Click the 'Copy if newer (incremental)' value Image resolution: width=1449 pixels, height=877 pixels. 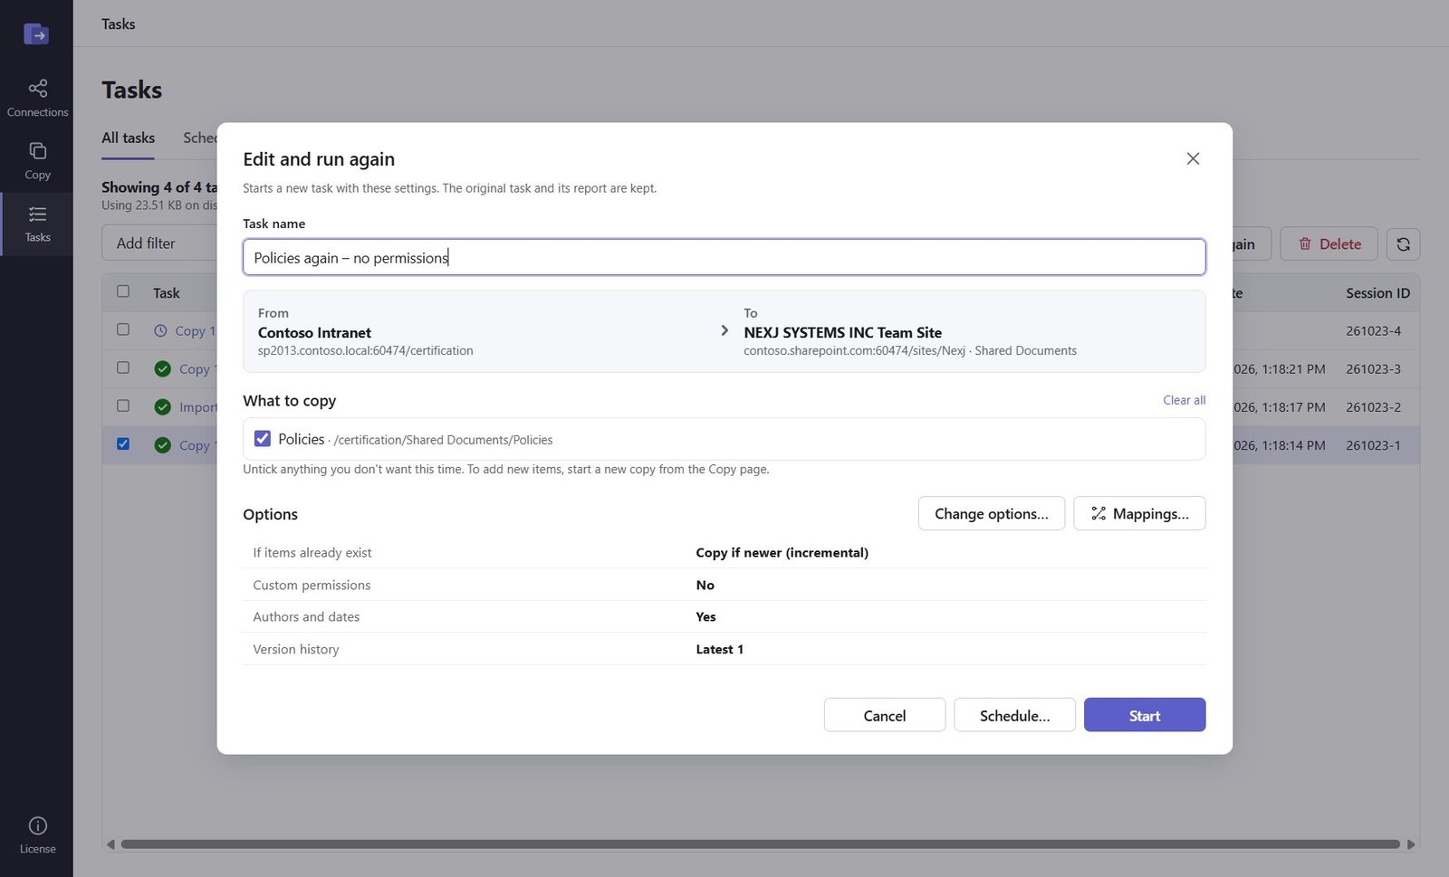(782, 553)
